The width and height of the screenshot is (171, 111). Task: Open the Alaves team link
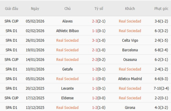click(x=67, y=21)
